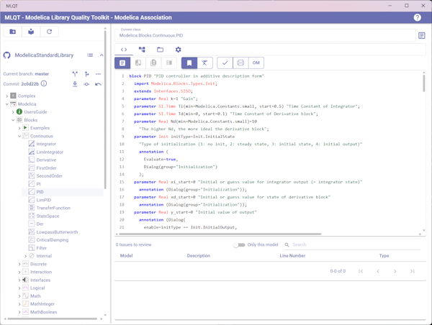The height and width of the screenshot is (325, 432).
Task: Toggle the bookmark annotations button
Action: pyautogui.click(x=189, y=63)
